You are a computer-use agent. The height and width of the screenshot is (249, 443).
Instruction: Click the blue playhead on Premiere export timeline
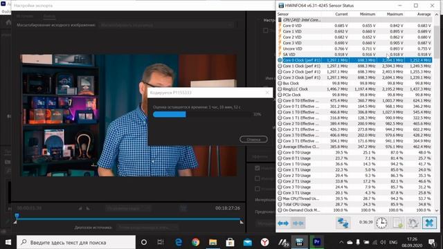coord(17,216)
